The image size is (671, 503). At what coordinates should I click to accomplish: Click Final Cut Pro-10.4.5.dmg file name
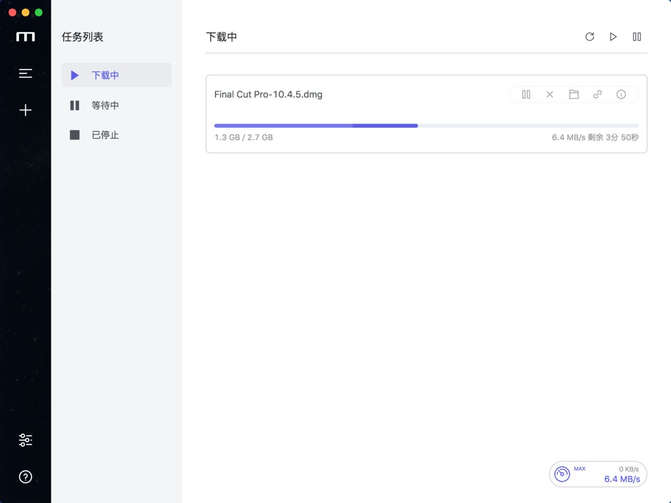[x=268, y=94]
